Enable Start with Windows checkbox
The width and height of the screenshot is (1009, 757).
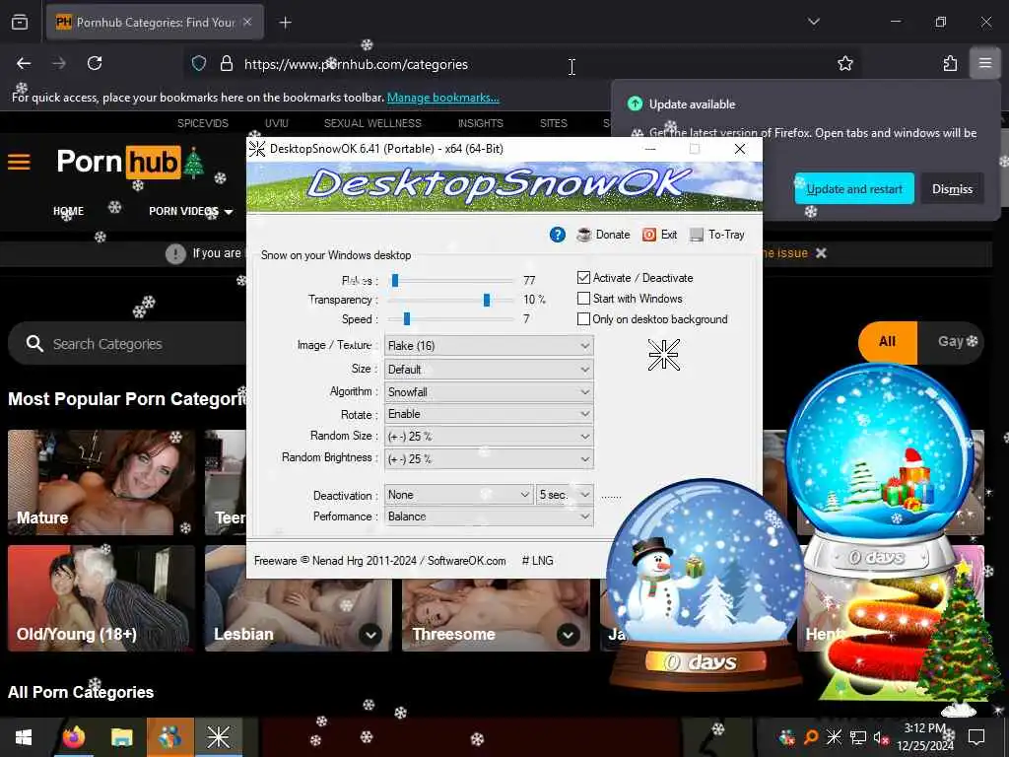pos(583,298)
